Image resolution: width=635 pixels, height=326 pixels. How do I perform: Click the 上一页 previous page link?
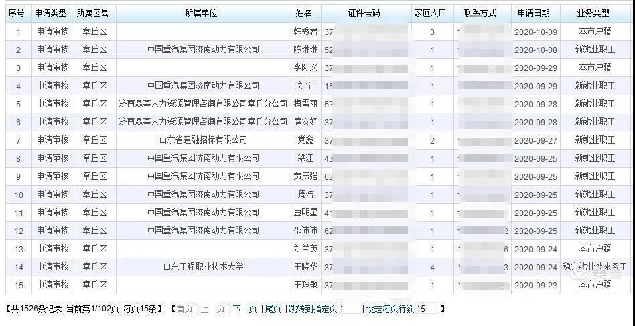click(213, 309)
